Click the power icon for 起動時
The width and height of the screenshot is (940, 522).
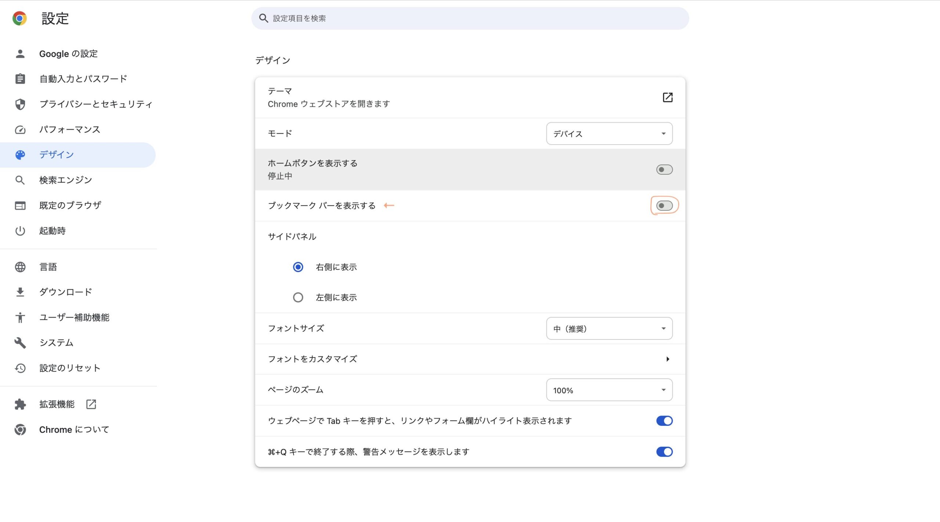(20, 231)
